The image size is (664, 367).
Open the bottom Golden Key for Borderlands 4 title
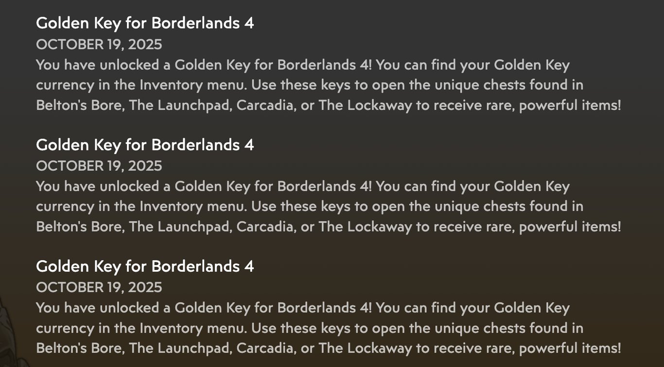coord(145,266)
